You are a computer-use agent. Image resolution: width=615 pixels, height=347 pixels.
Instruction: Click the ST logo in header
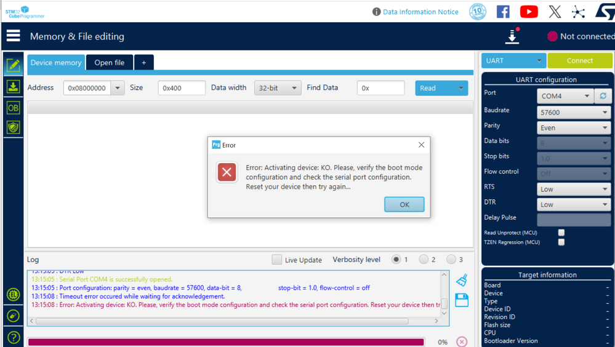pyautogui.click(x=605, y=12)
